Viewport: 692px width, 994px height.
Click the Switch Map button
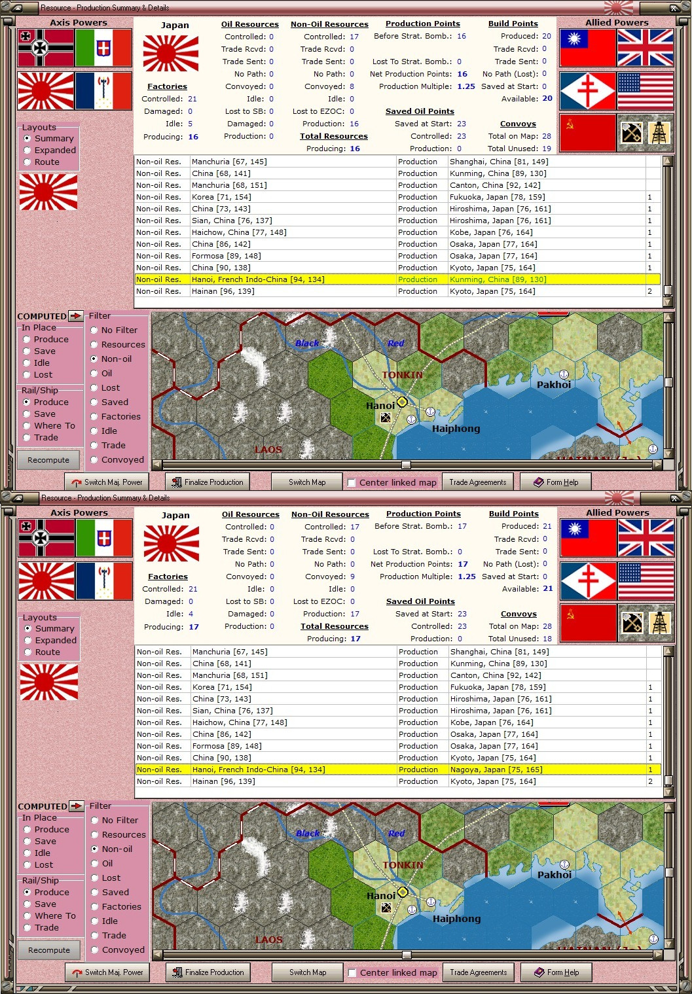306,482
